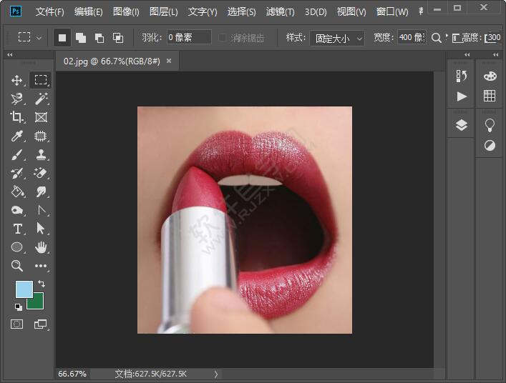Open the 文字(Y) menu
This screenshot has height=383, width=506.
(x=203, y=12)
